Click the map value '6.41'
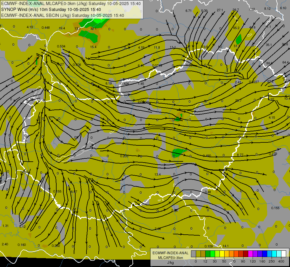 pos(141,66)
